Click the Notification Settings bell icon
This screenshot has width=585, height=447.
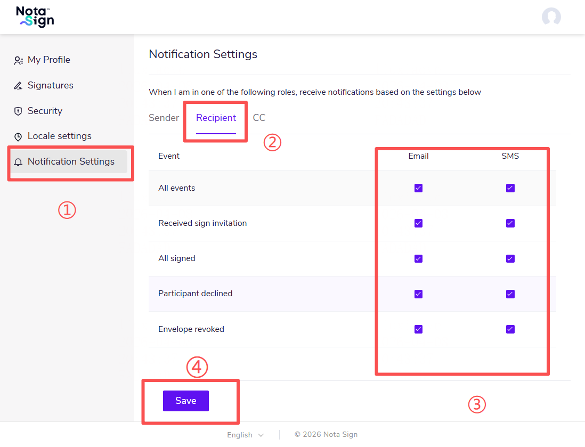point(18,162)
